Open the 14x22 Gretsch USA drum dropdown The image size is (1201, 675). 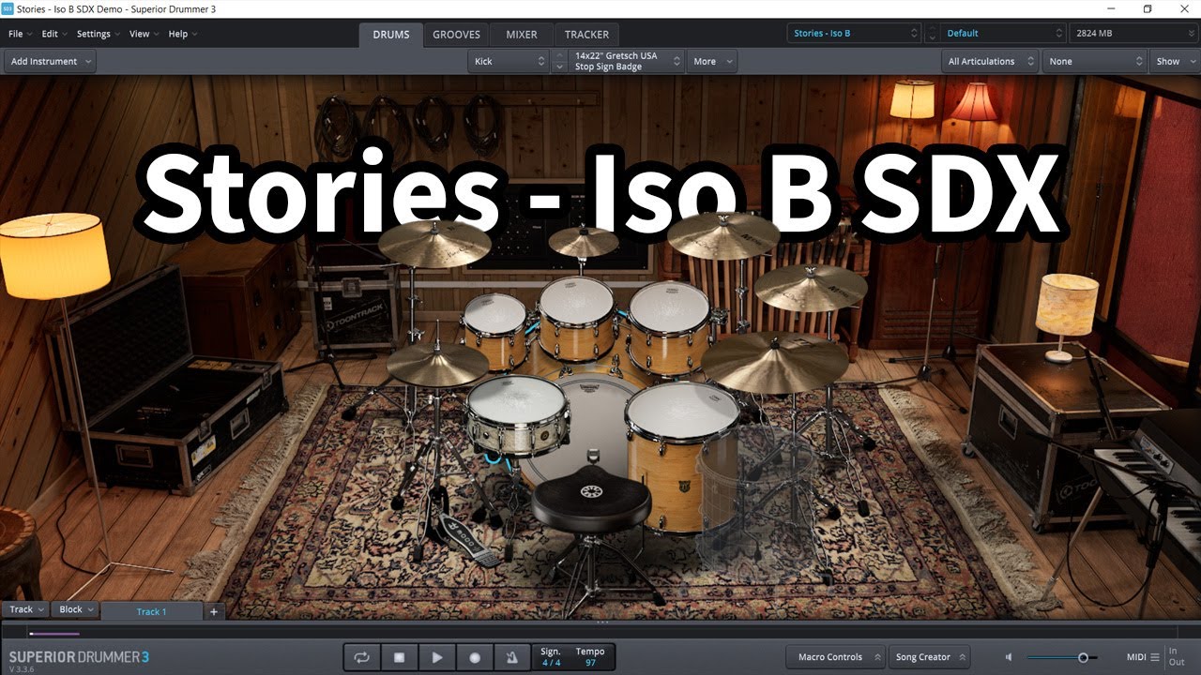[x=627, y=61]
